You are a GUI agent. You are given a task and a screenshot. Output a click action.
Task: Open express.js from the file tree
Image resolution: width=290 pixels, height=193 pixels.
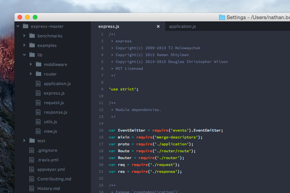54,93
